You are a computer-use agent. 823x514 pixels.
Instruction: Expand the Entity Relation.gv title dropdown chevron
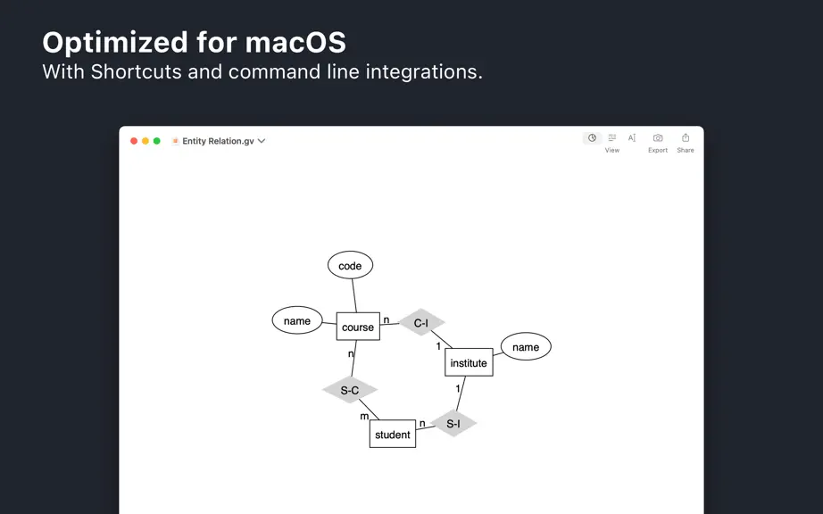click(x=262, y=141)
